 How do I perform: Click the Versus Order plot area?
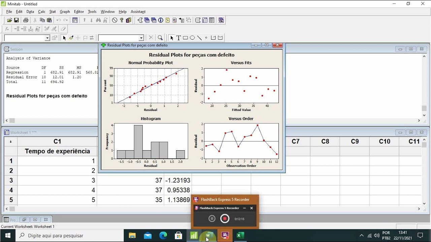pos(241,141)
